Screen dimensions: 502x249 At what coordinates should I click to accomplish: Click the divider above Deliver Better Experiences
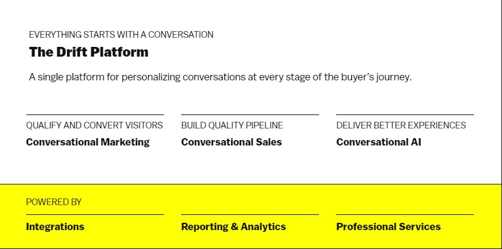click(x=405, y=114)
